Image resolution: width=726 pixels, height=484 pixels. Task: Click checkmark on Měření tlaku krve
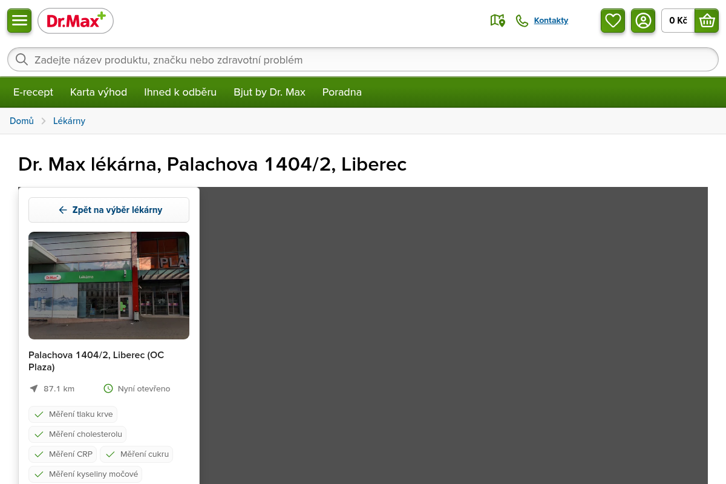39,414
